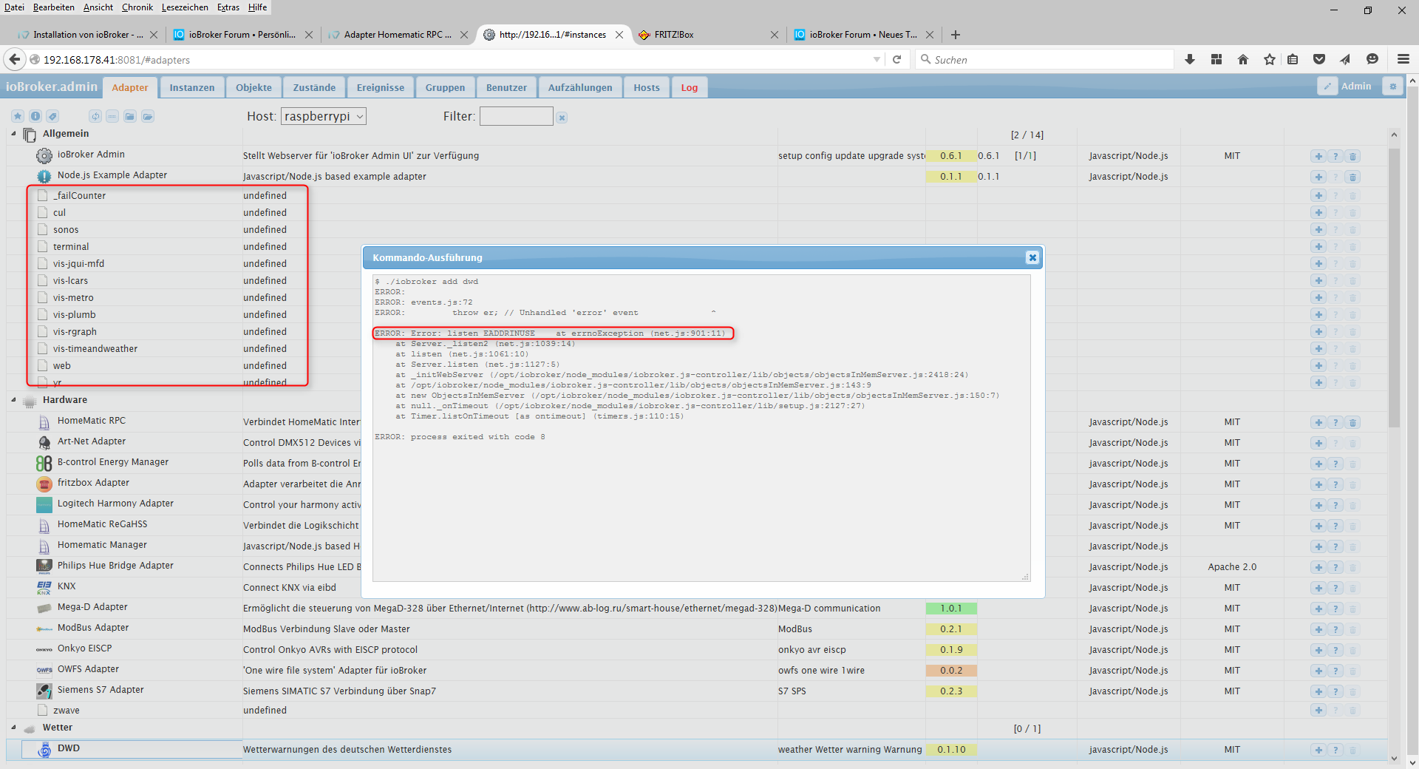The image size is (1419, 769).
Task: Switch to the Zustände tab
Action: (x=314, y=87)
